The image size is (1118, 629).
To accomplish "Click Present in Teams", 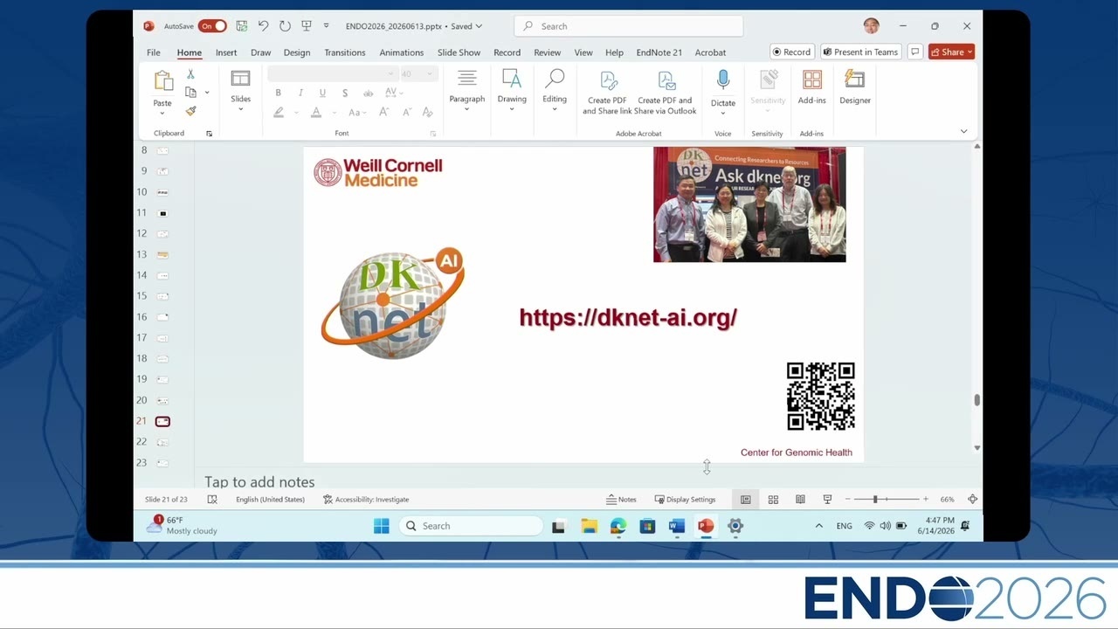I will [861, 52].
